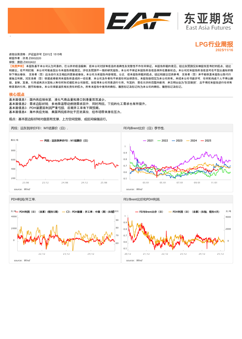Toggle the 2023 blue legend series
The height and width of the screenshot is (339, 242).
(177, 140)
